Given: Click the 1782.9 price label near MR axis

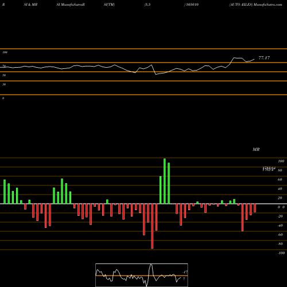Looking at the screenshot, I should 269,169.
